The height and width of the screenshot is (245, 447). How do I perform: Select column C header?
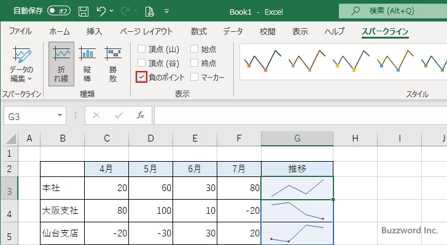(107, 138)
